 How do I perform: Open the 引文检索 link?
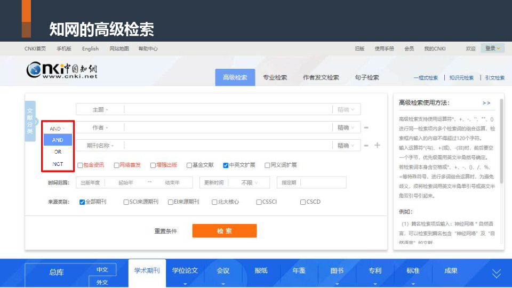(x=495, y=78)
